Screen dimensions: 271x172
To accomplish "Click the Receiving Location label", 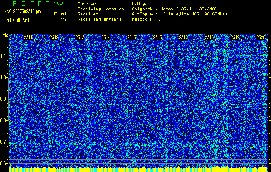I will (x=101, y=9).
